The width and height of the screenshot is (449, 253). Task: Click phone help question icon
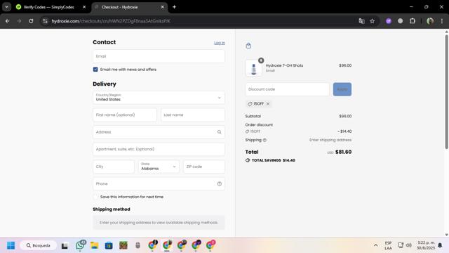pyautogui.click(x=220, y=183)
